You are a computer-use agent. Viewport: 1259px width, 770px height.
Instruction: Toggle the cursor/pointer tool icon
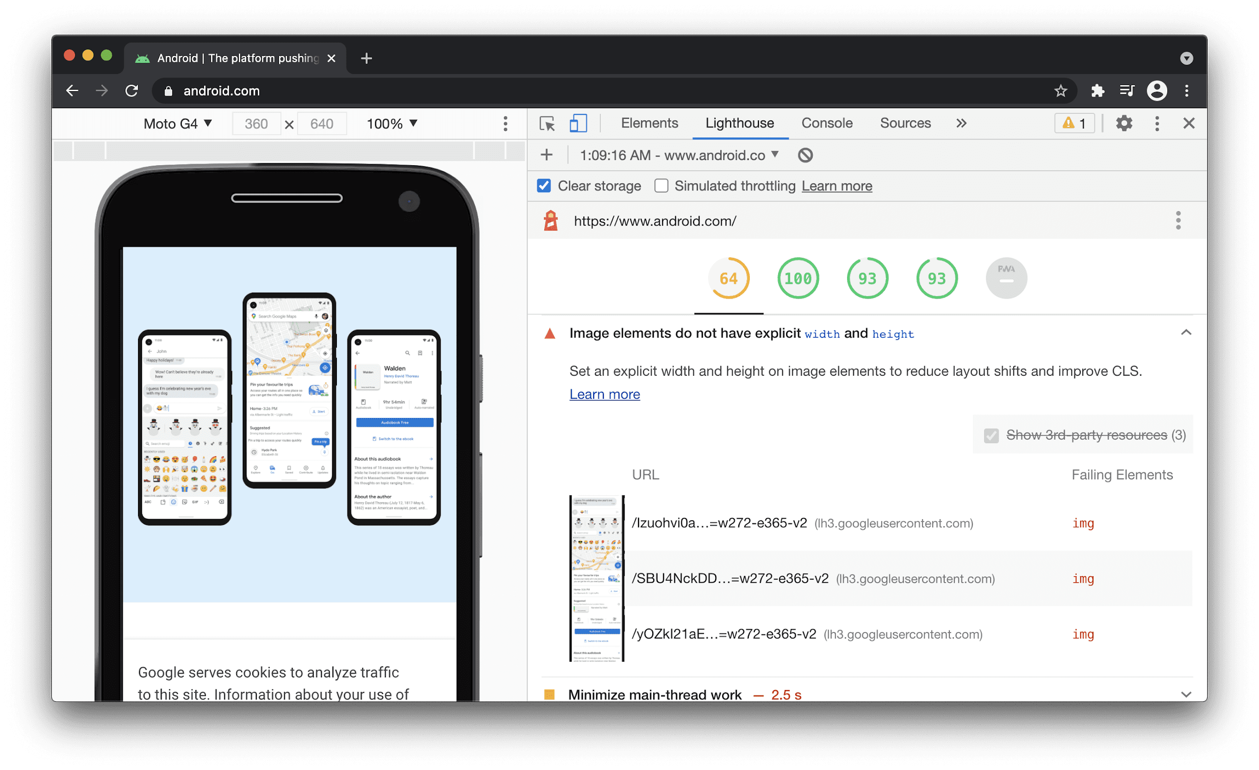tap(547, 123)
